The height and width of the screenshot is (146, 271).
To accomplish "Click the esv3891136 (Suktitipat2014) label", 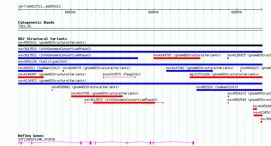I will point(43,61).
